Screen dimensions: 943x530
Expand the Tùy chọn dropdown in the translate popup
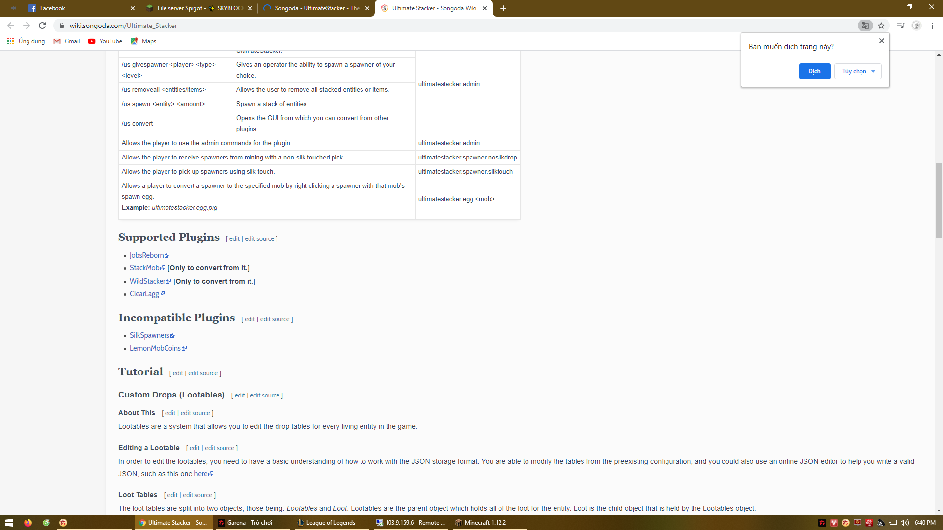click(858, 71)
